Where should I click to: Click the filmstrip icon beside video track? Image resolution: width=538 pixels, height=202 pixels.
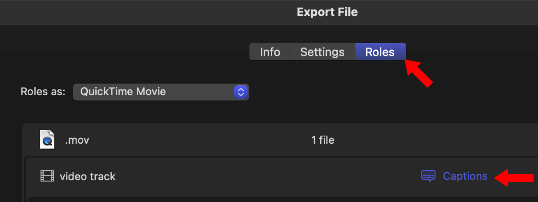[47, 176]
